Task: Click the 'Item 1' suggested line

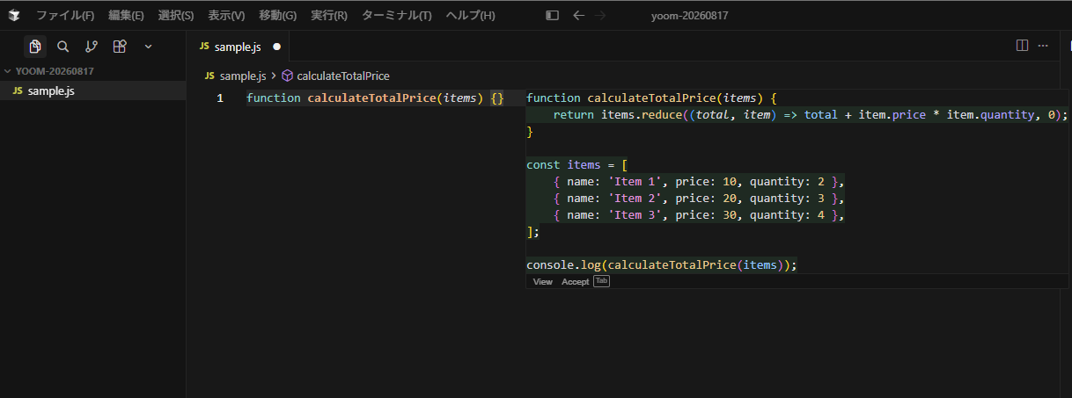Action: [699, 181]
